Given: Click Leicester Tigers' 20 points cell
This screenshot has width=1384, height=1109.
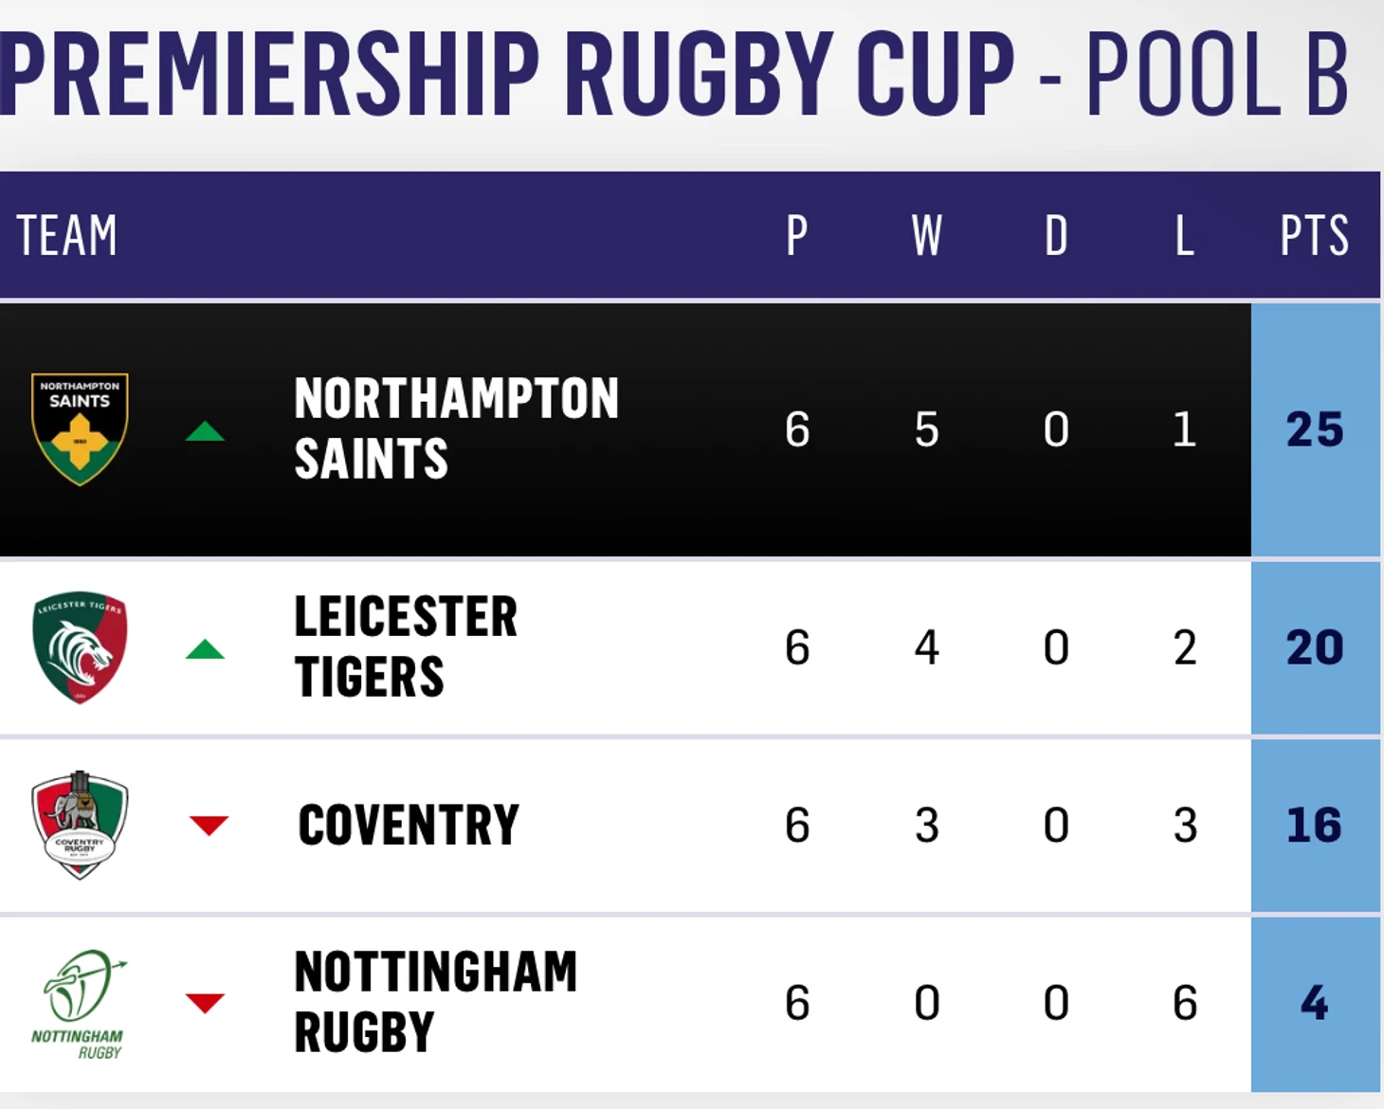Looking at the screenshot, I should tap(1315, 647).
